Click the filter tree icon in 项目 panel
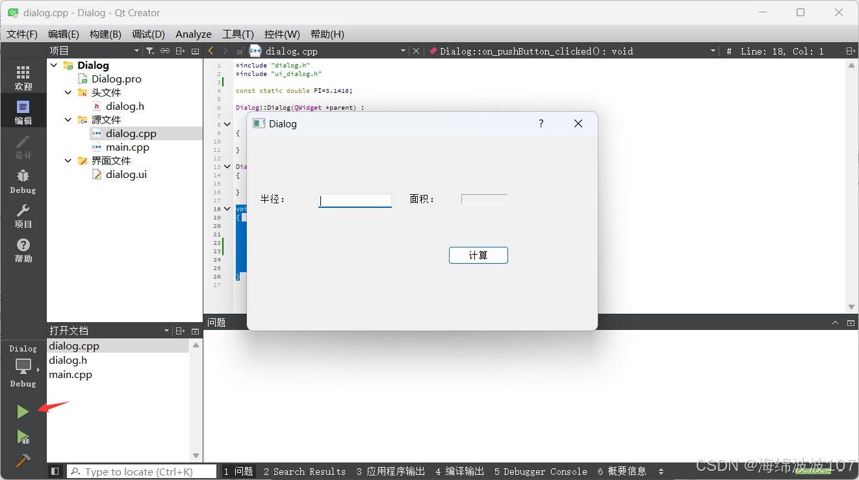 [x=150, y=51]
